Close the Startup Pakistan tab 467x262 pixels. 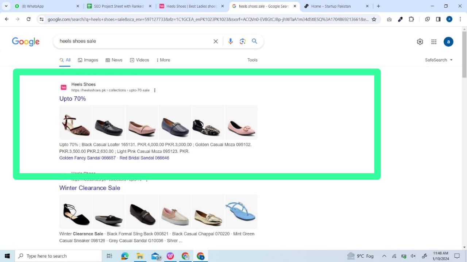367,6
